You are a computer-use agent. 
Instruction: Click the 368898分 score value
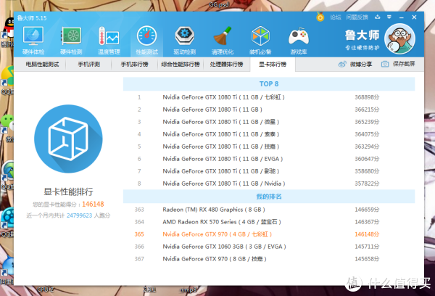click(x=367, y=97)
